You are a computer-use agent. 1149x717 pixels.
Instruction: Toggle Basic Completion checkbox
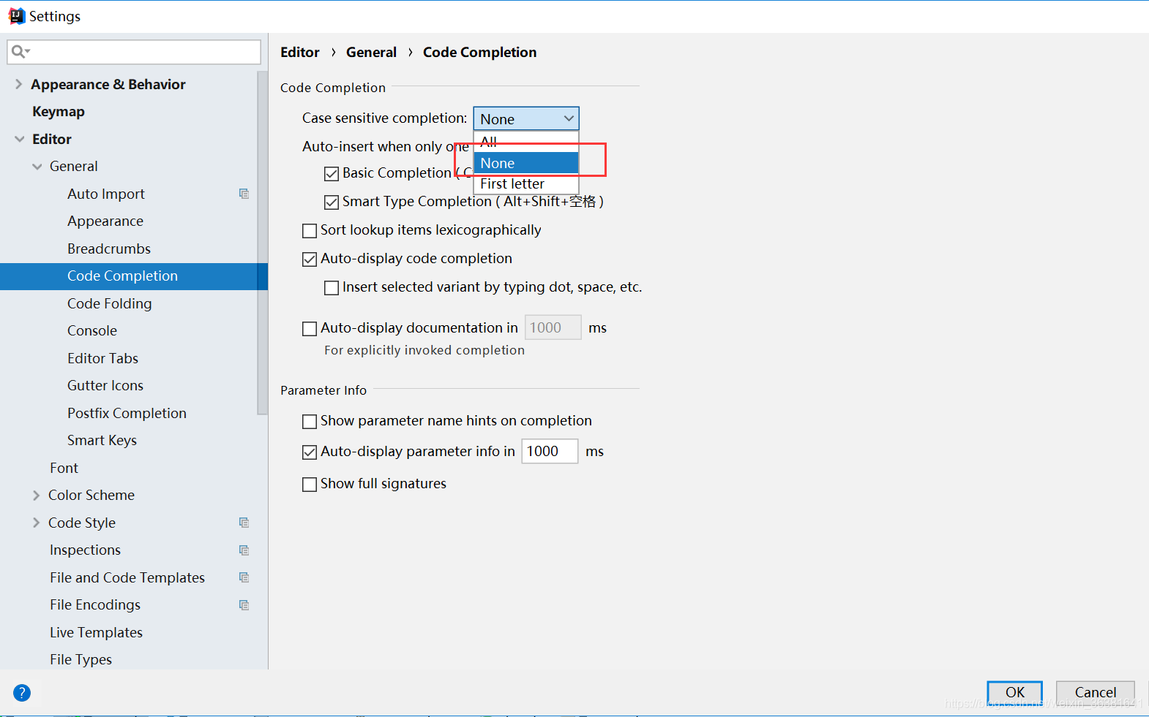tap(332, 174)
